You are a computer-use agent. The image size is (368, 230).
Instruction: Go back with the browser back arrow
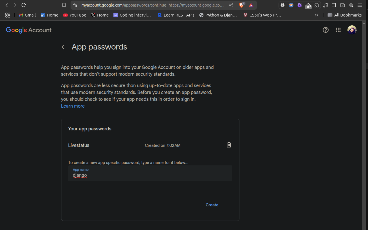coord(7,5)
